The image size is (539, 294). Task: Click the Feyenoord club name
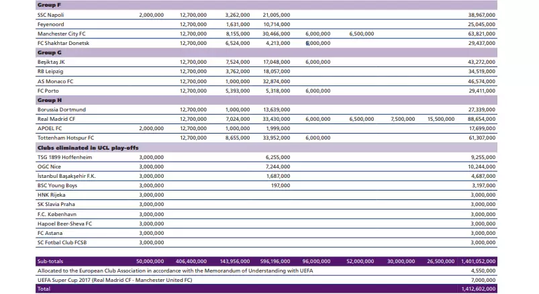[x=50, y=23]
